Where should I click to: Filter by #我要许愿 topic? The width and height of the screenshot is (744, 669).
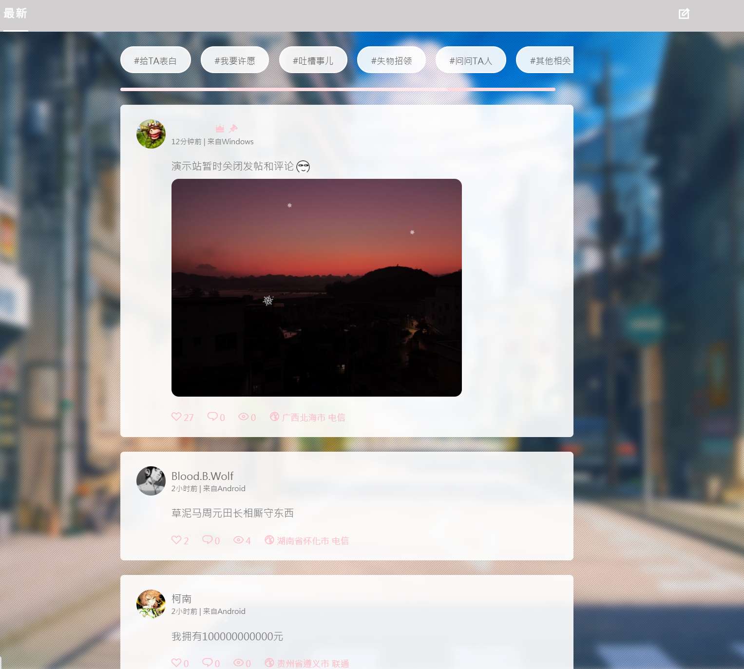[x=235, y=60]
